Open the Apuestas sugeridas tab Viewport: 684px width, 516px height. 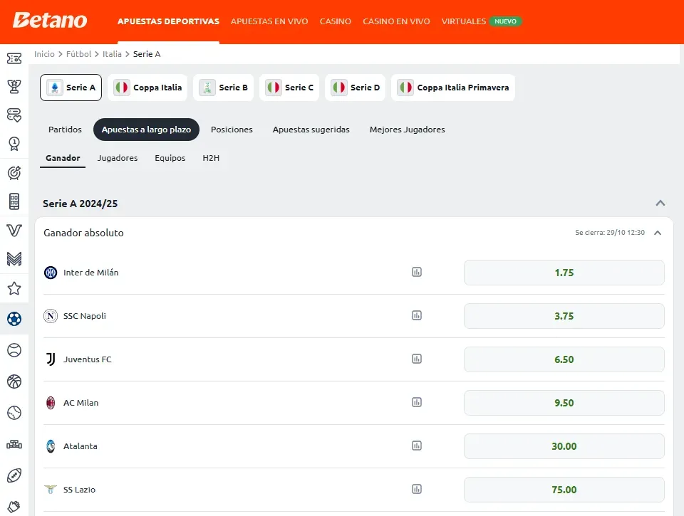(x=311, y=130)
